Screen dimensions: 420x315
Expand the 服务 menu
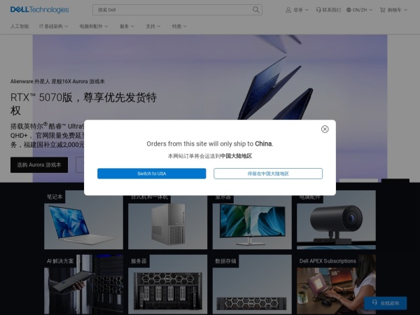click(x=127, y=27)
